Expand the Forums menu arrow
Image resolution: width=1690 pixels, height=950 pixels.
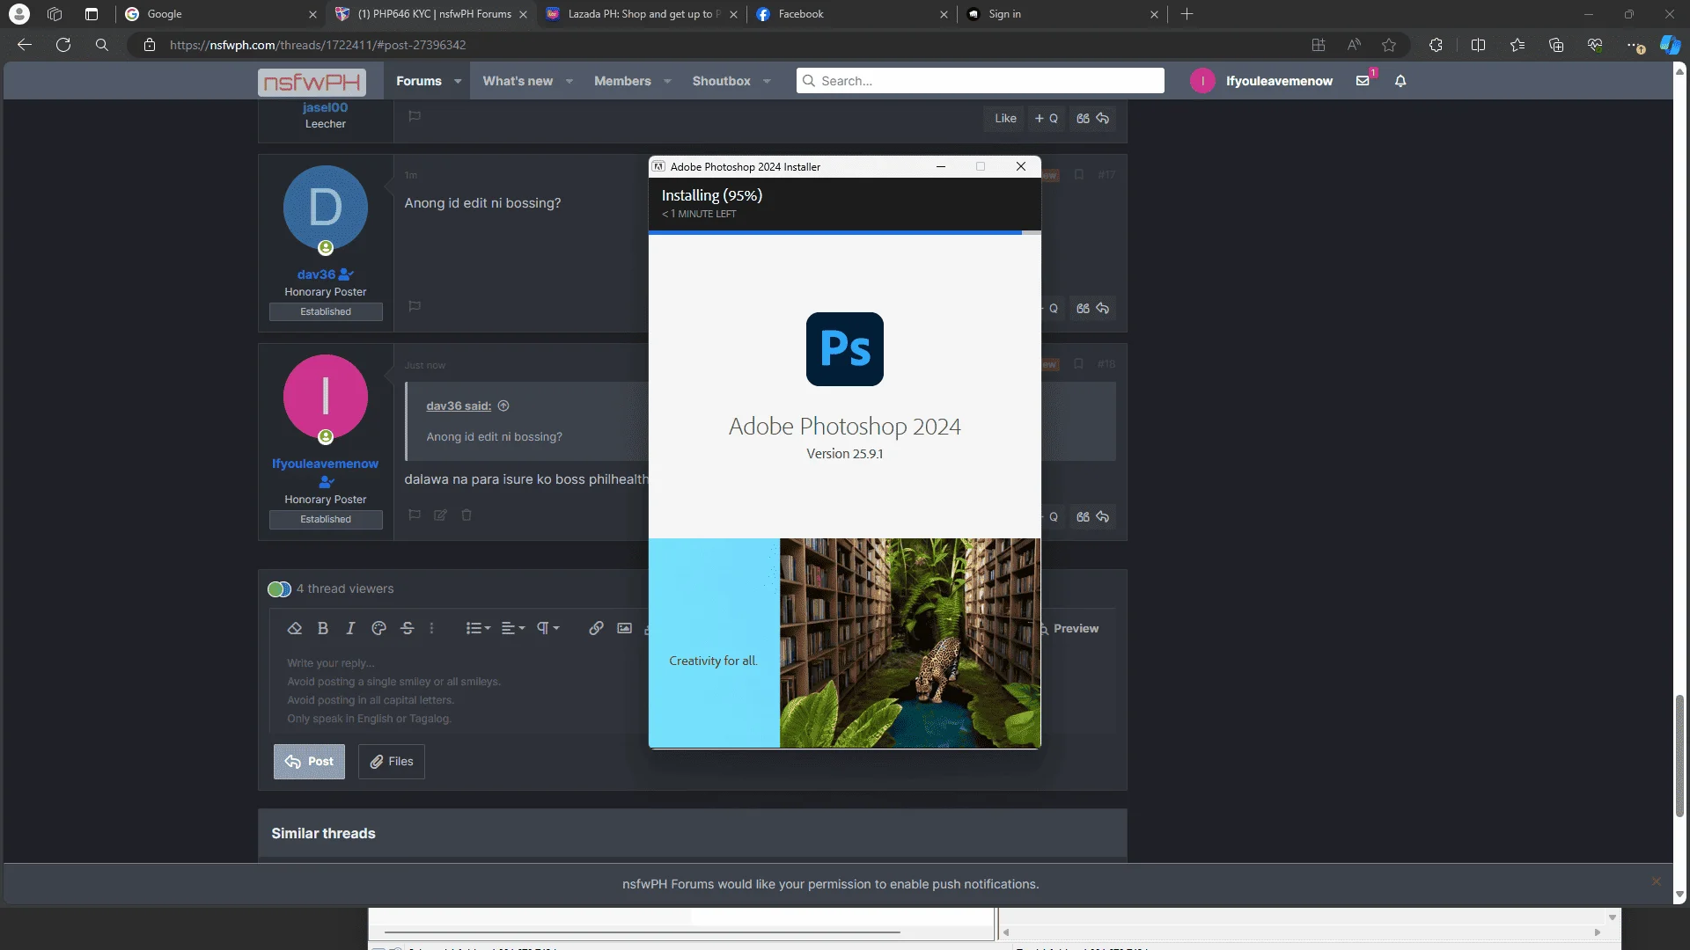[458, 81]
